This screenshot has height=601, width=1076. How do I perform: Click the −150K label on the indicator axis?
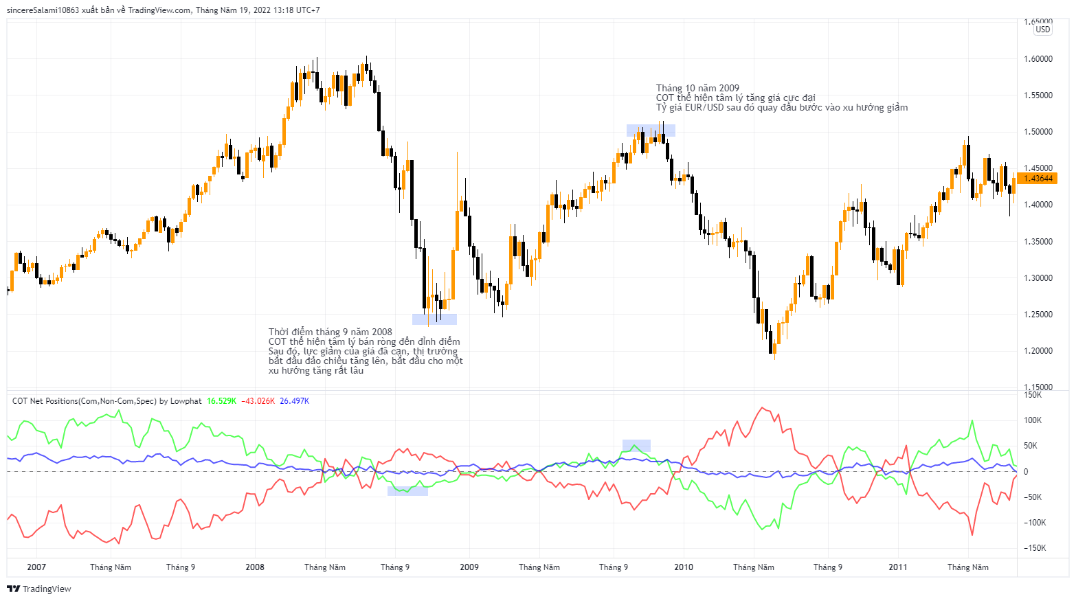pos(1035,548)
